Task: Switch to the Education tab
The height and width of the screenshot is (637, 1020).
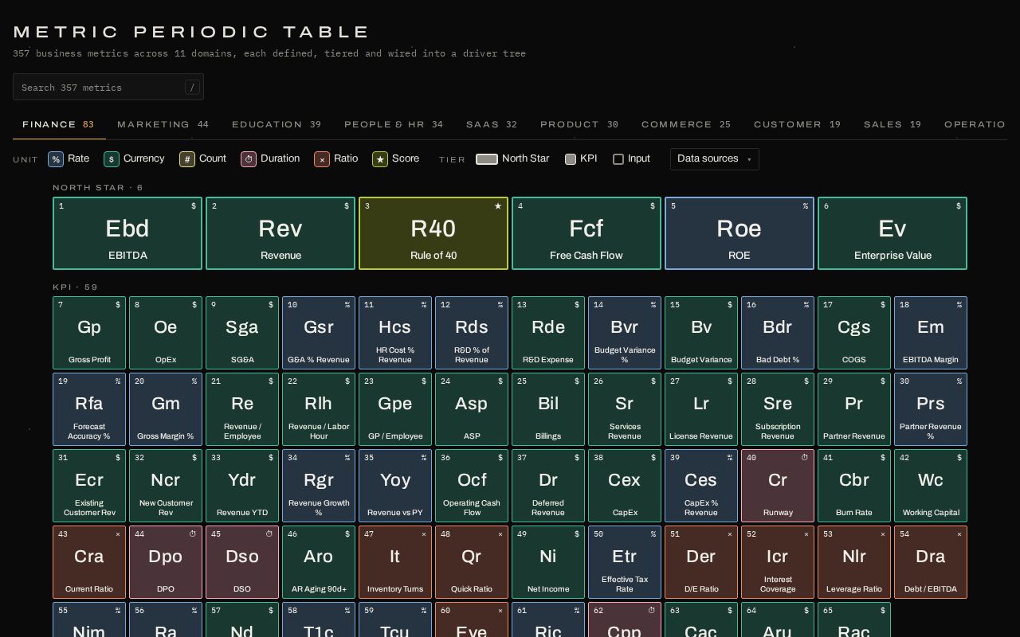Action: [x=277, y=125]
